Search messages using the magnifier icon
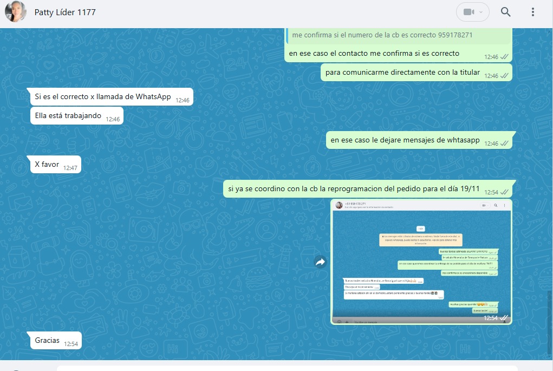This screenshot has width=553, height=371. tap(505, 12)
